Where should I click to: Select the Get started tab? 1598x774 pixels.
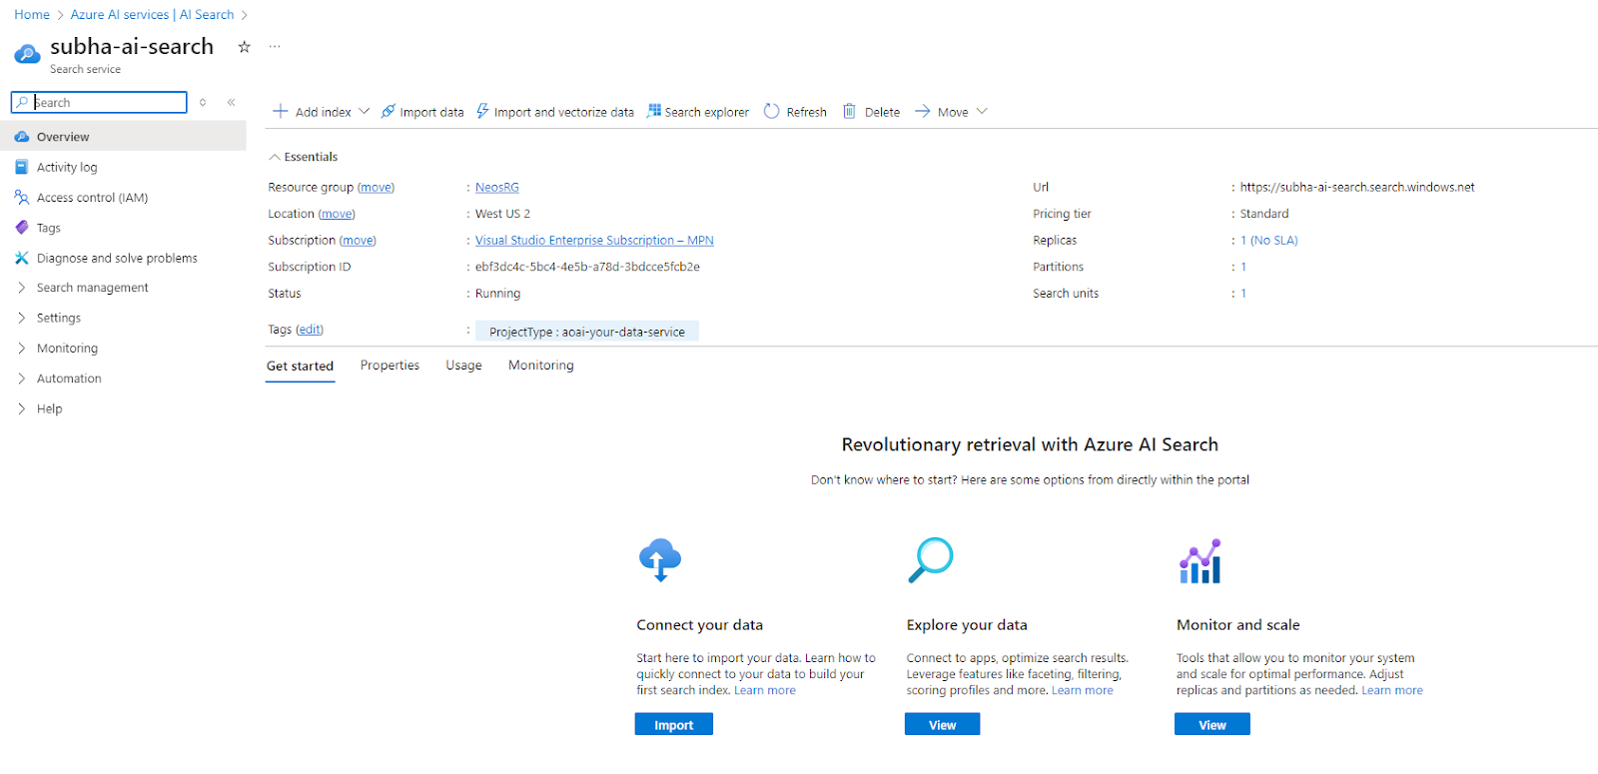[300, 366]
